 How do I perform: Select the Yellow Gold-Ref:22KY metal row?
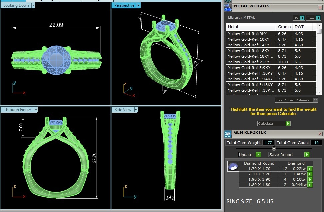(x=251, y=62)
